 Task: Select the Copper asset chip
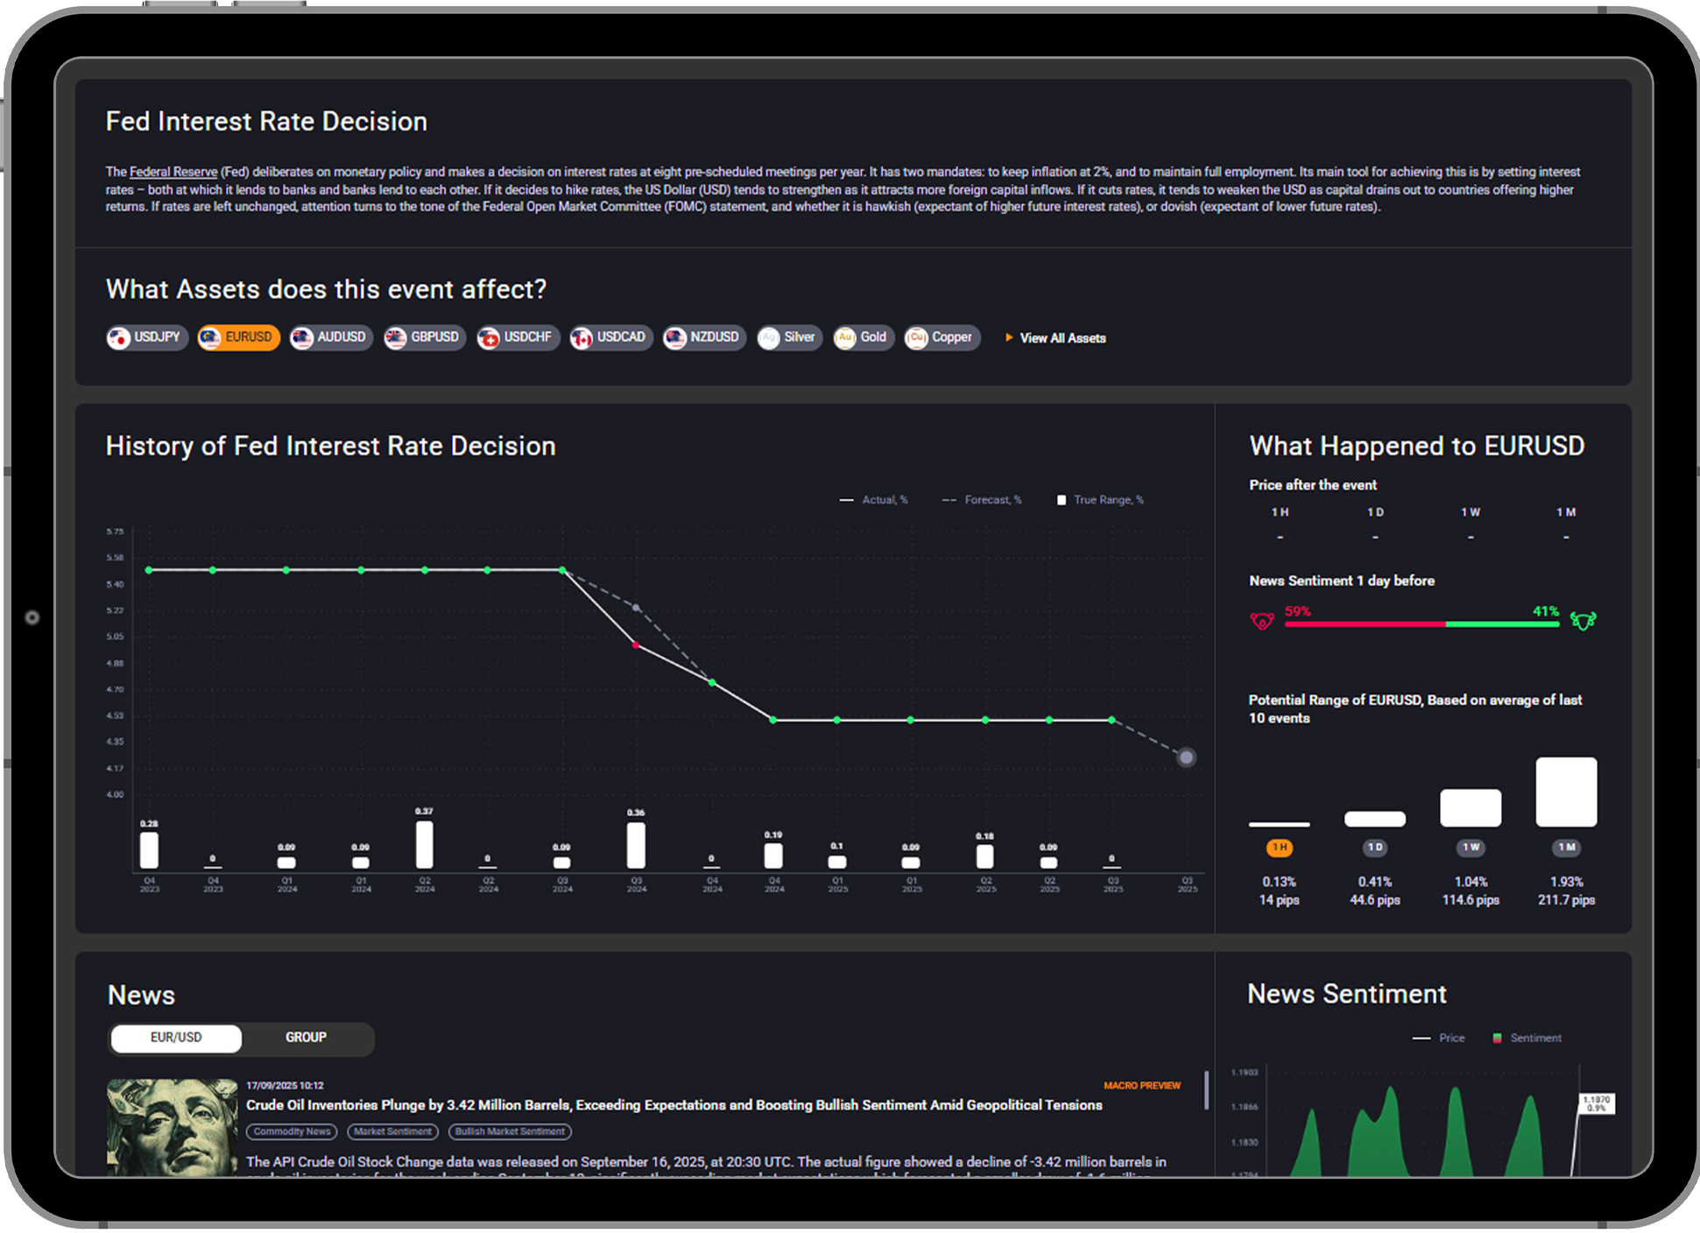[942, 337]
